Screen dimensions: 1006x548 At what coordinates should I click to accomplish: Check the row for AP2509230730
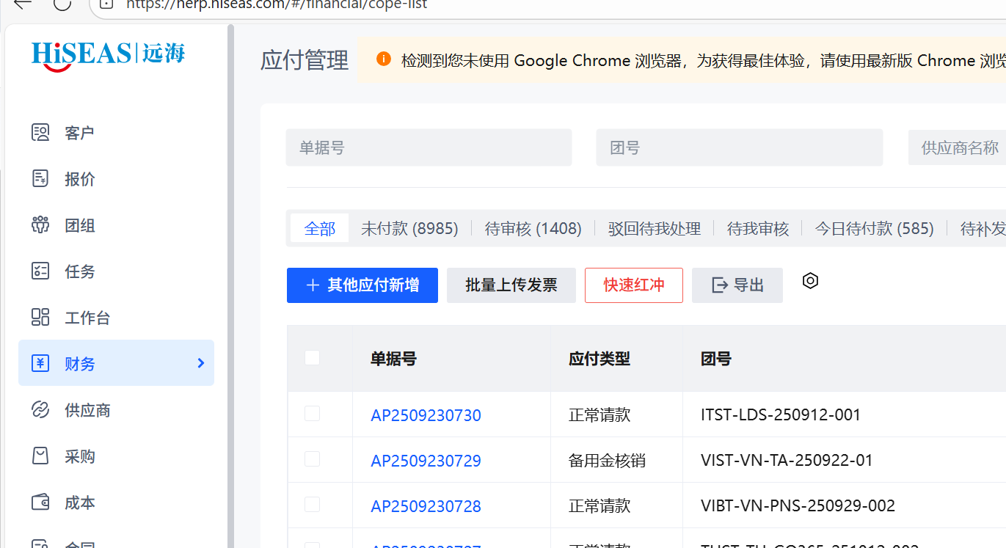312,414
